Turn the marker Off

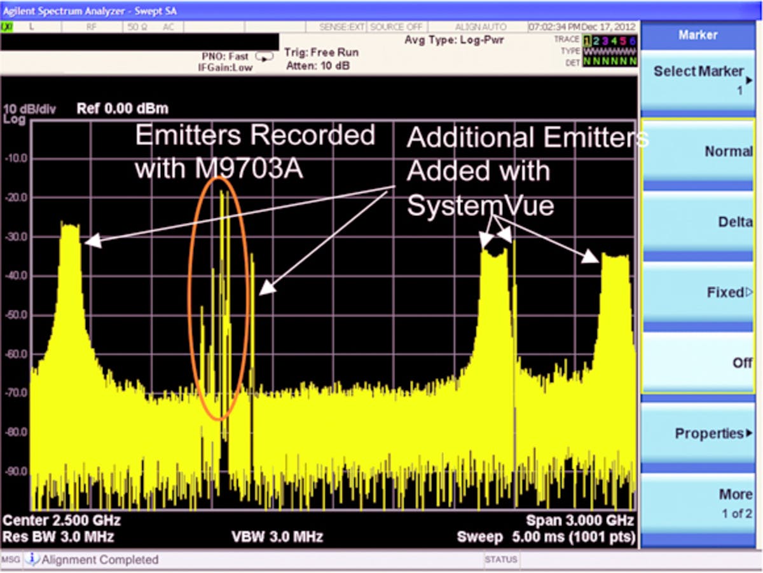click(698, 362)
